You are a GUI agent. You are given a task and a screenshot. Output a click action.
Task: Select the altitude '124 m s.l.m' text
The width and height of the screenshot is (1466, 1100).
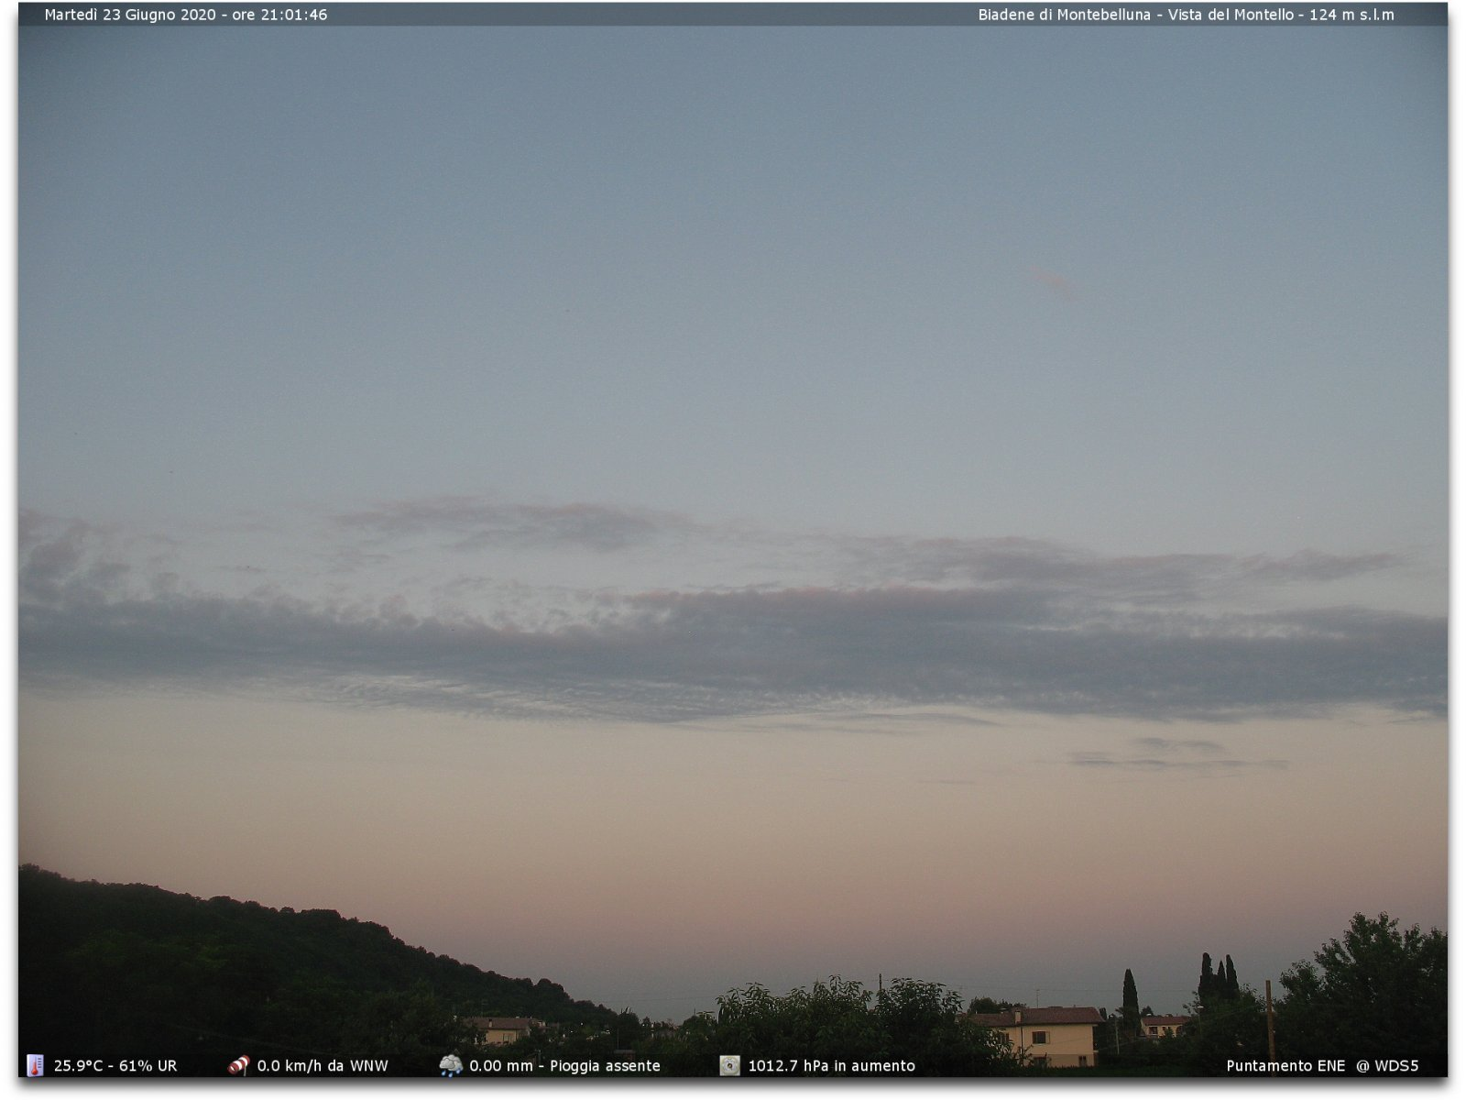pyautogui.click(x=1351, y=15)
